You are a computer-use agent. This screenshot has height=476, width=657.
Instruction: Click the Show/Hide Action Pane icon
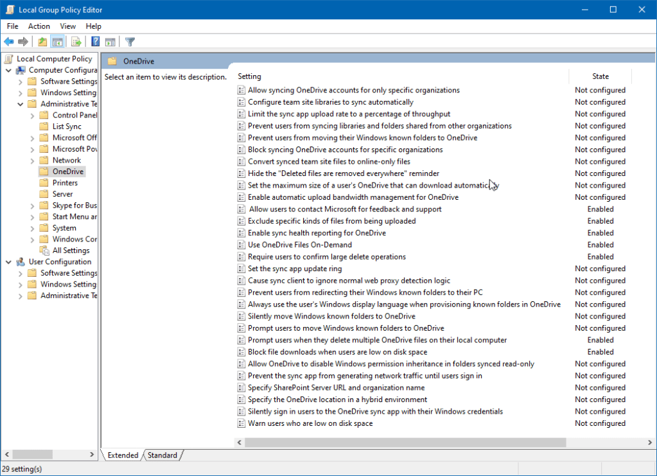110,41
